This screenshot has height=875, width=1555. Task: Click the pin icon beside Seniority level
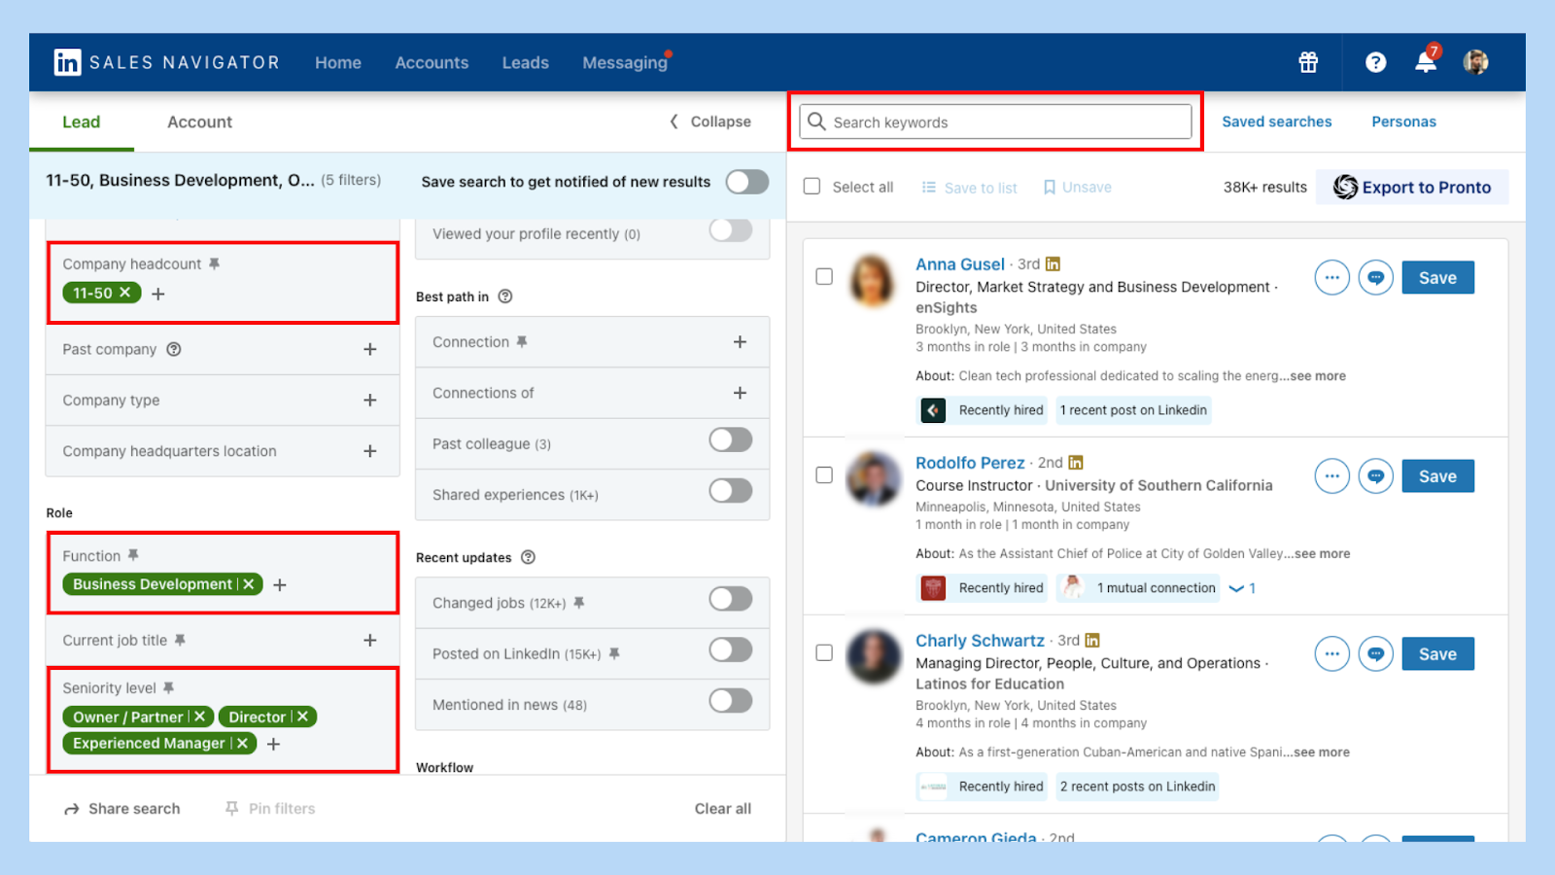tap(168, 687)
